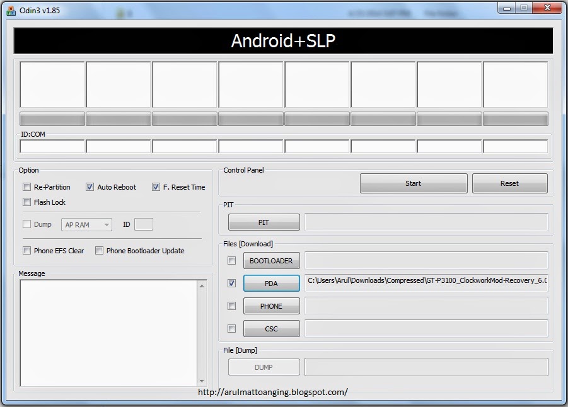Viewport: 568px width, 407px height.
Task: Tick the checkbox beside PHONE
Action: point(231,306)
